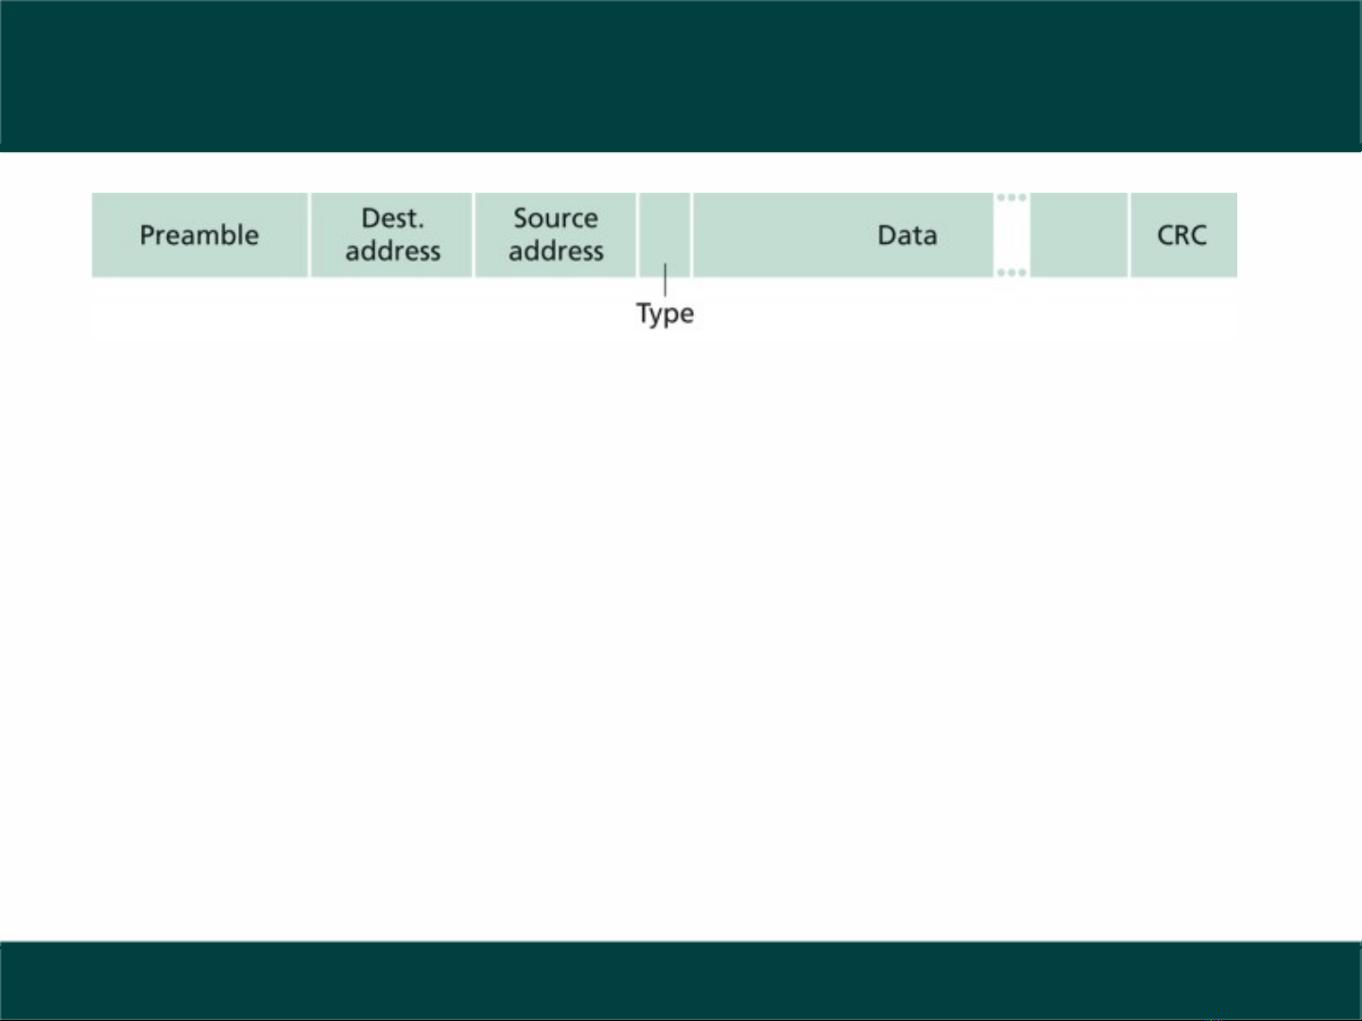Click the Preamble field in the frame
This screenshot has width=1362, height=1021.
199,235
